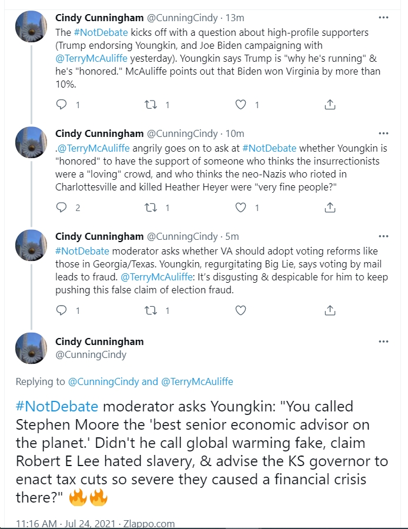408x529 pixels.
Task: Share the 5m tweet about voting by mail
Action: point(330,310)
